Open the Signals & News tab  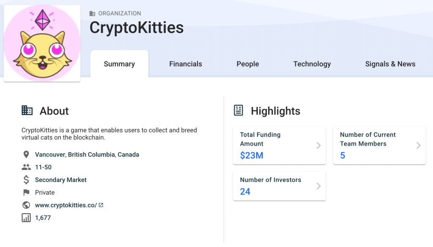coord(390,64)
